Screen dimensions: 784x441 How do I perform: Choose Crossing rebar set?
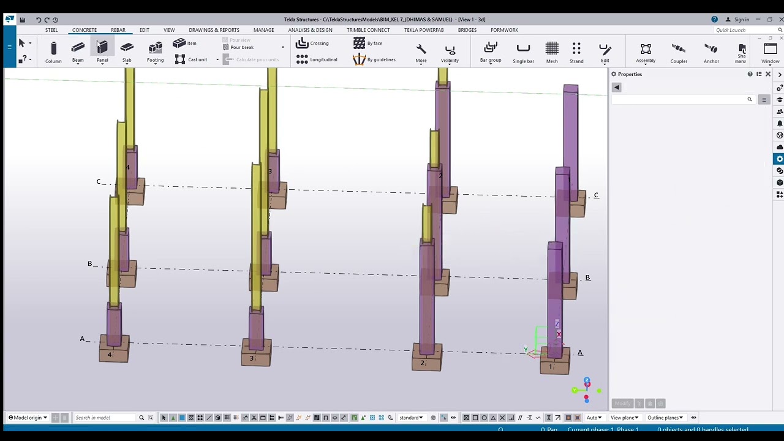[312, 43]
